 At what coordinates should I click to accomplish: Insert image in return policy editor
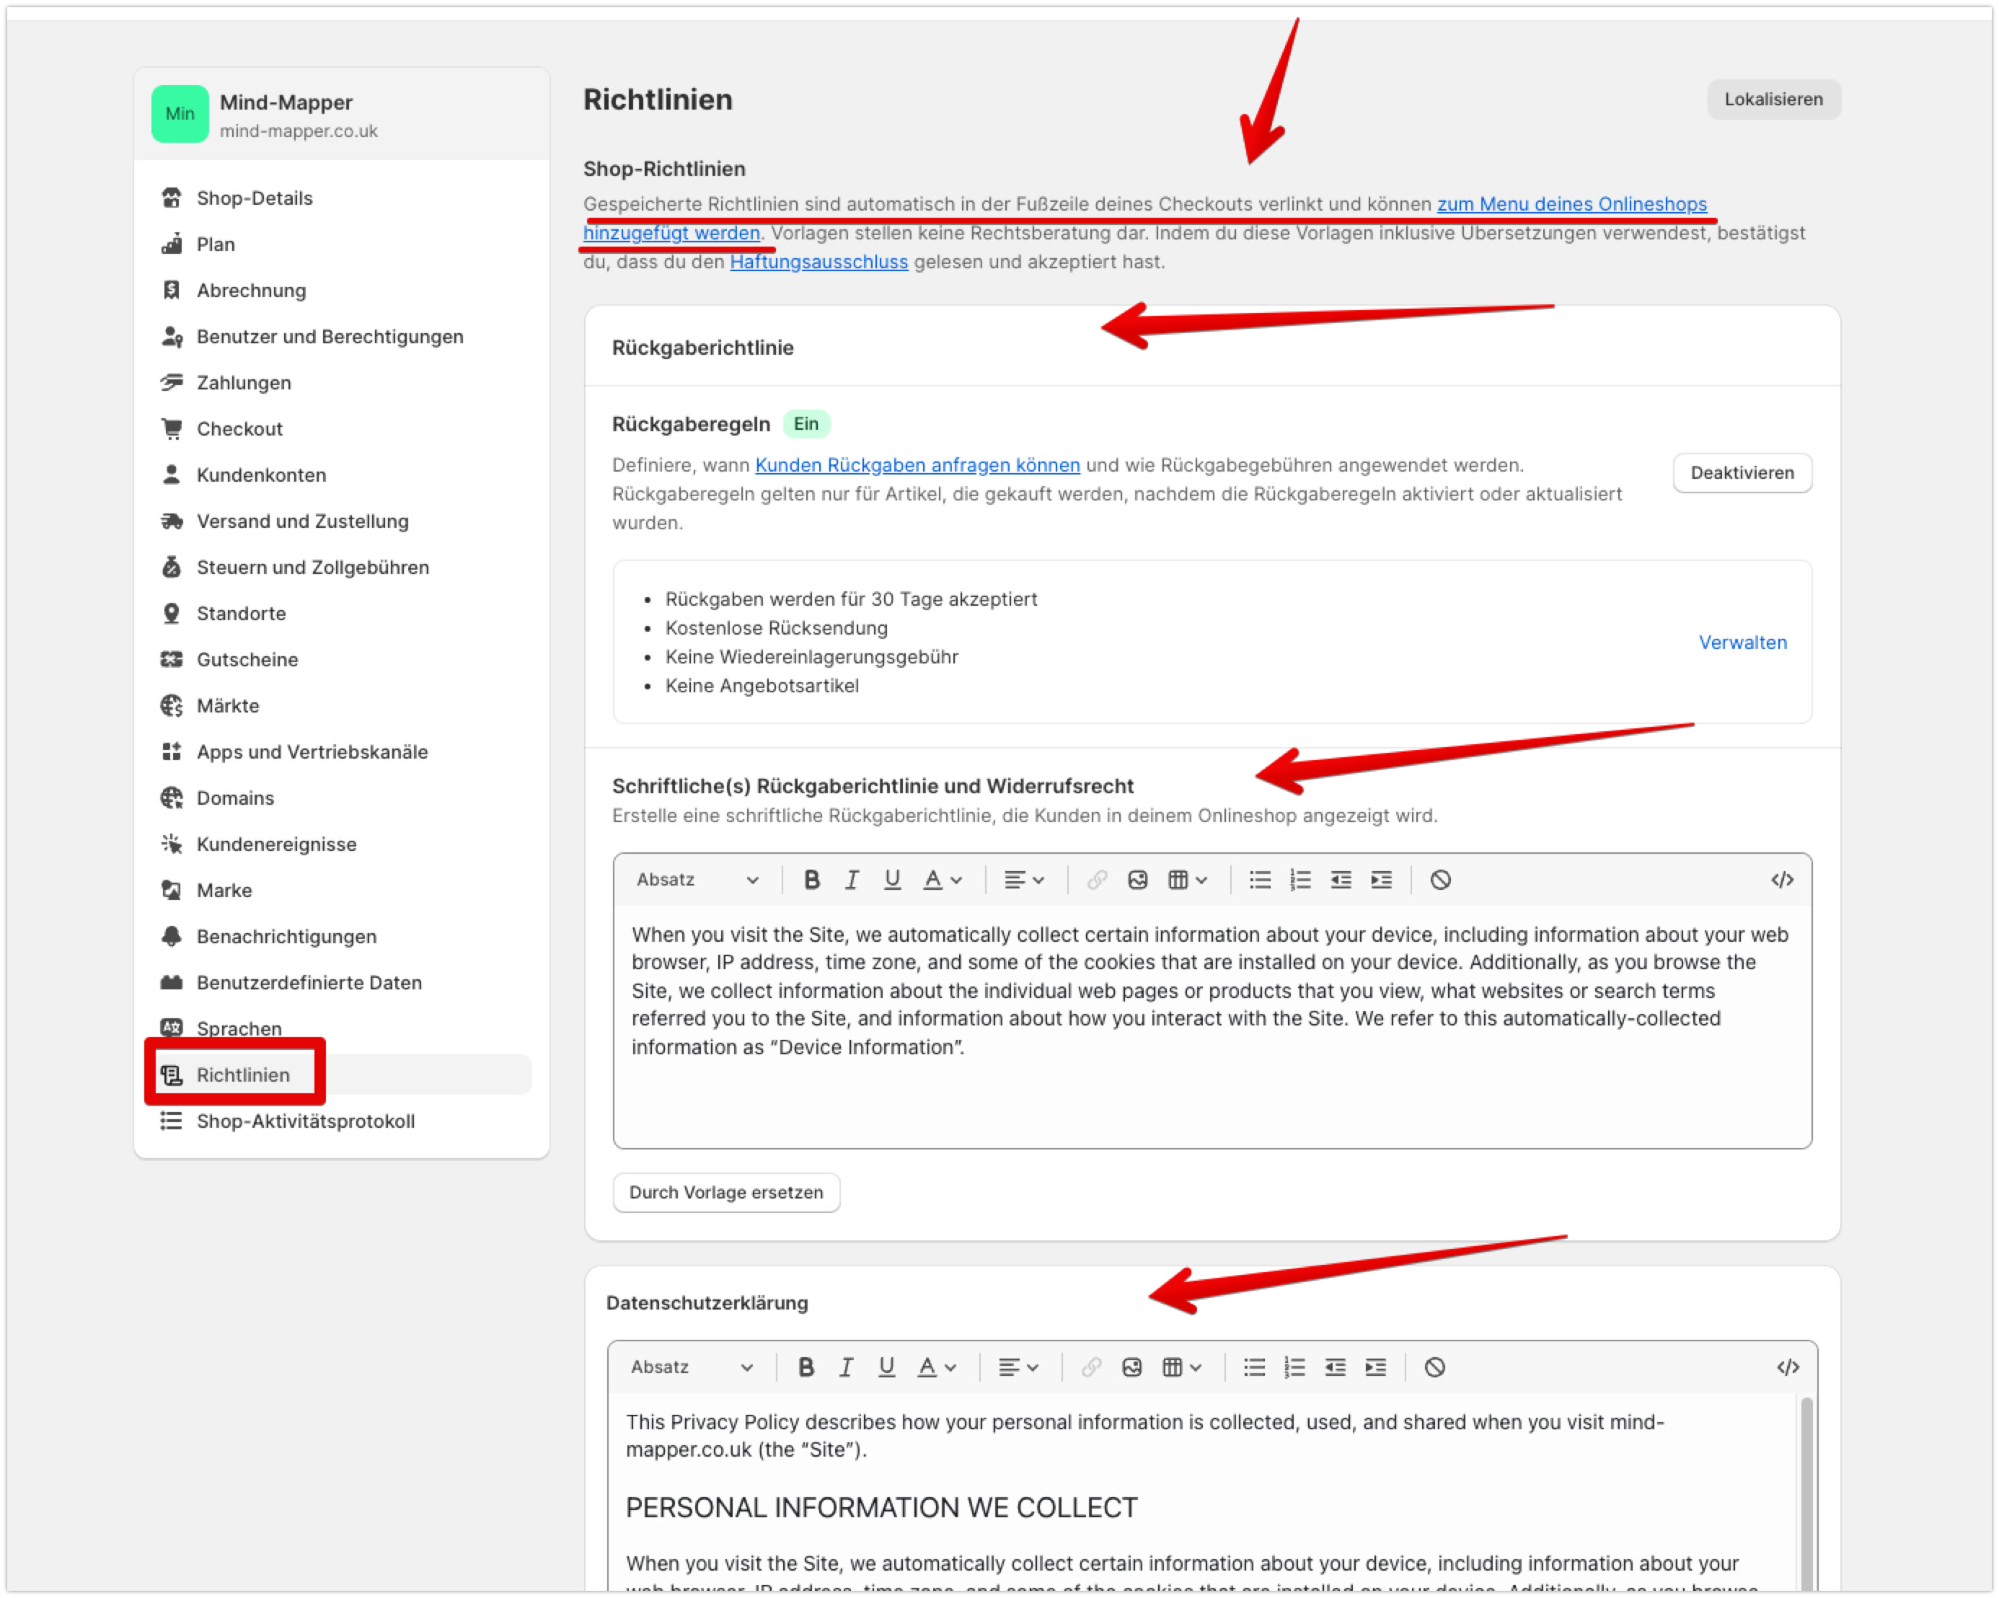point(1138,880)
